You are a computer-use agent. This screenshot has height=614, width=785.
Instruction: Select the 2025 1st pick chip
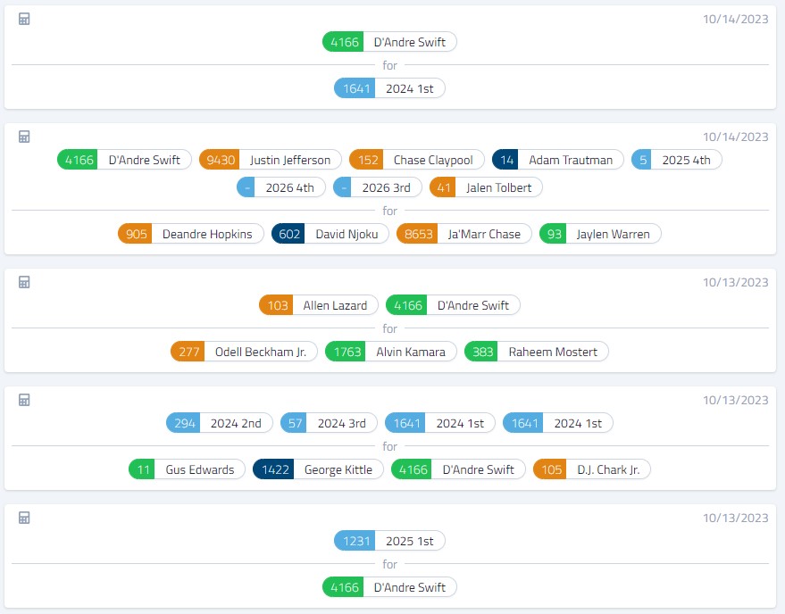(x=389, y=541)
